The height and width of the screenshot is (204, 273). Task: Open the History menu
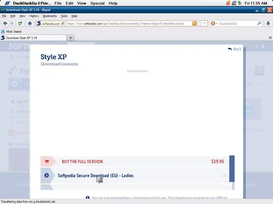tap(34, 16)
